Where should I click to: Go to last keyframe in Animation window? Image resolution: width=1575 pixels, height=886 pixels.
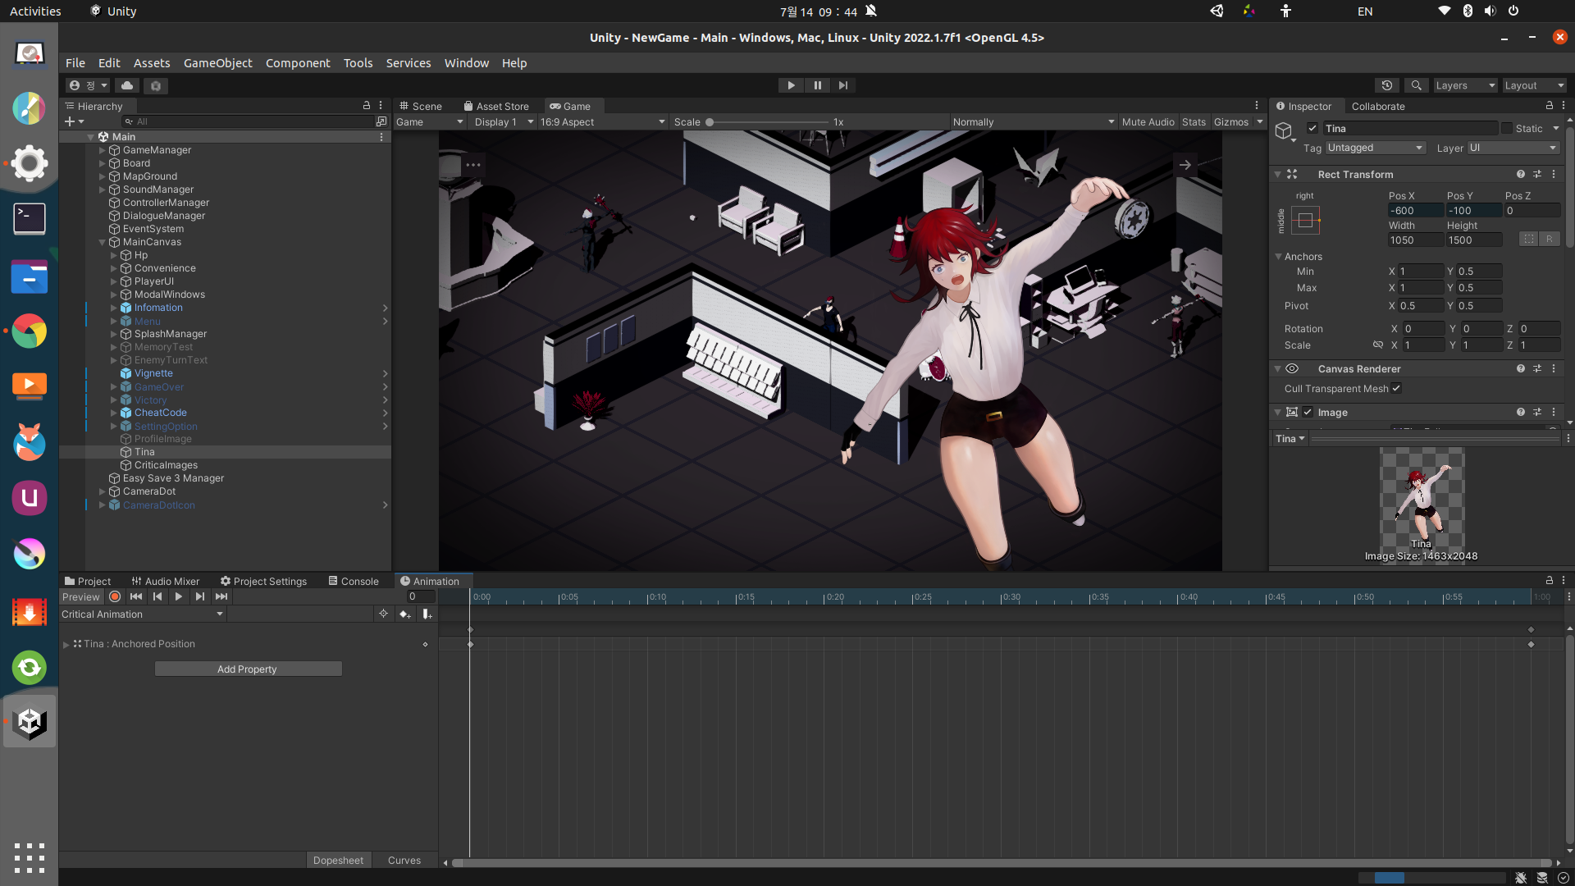coord(221,596)
